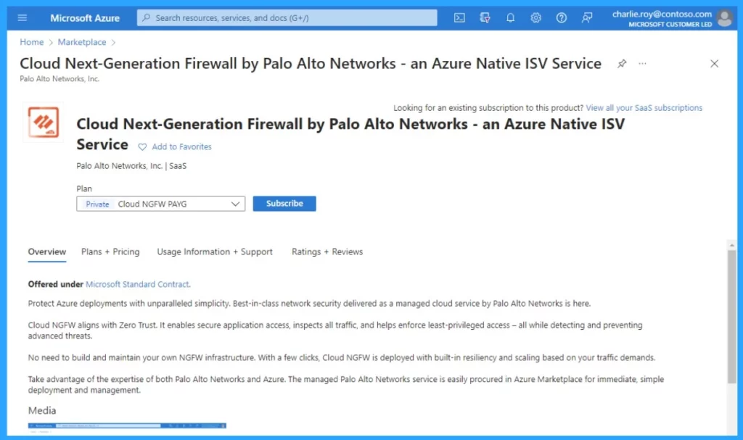Click the Microsoft Azure portal title

coord(85,18)
